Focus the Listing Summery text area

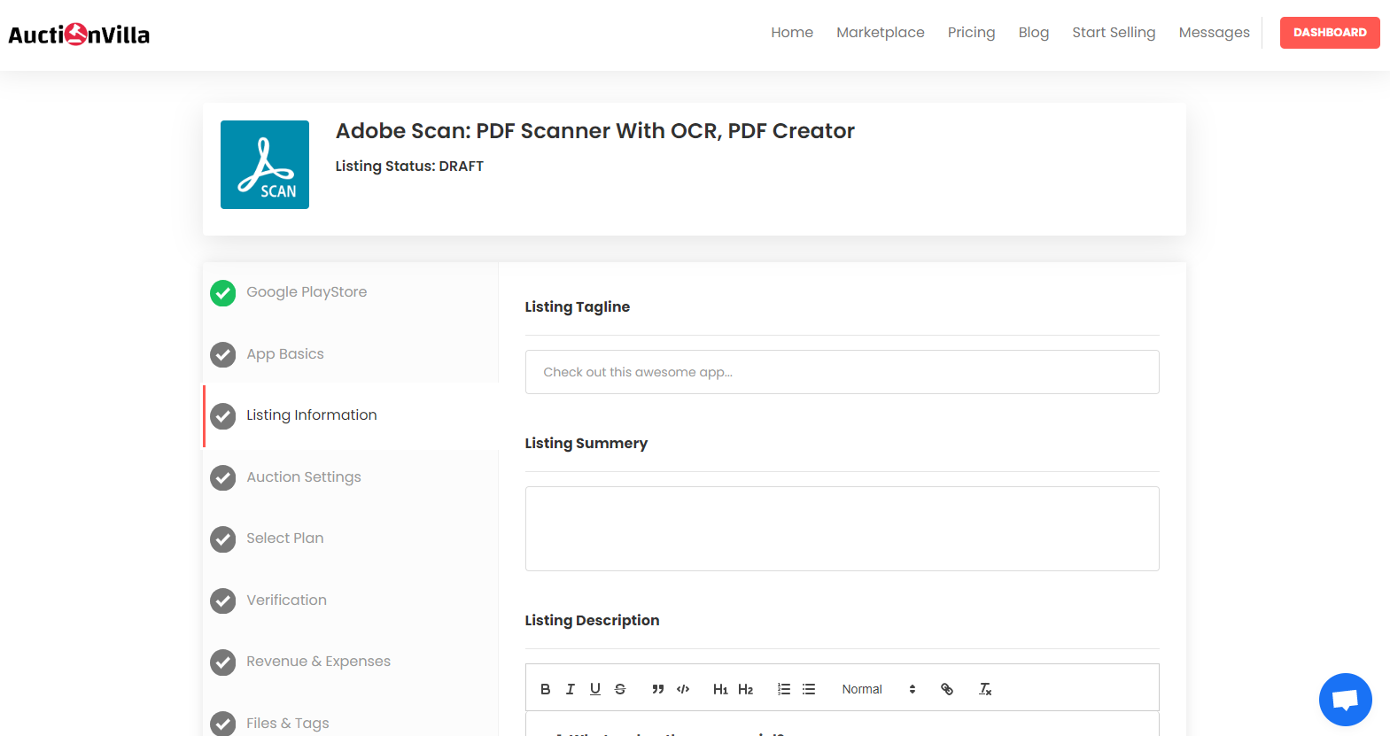[842, 529]
